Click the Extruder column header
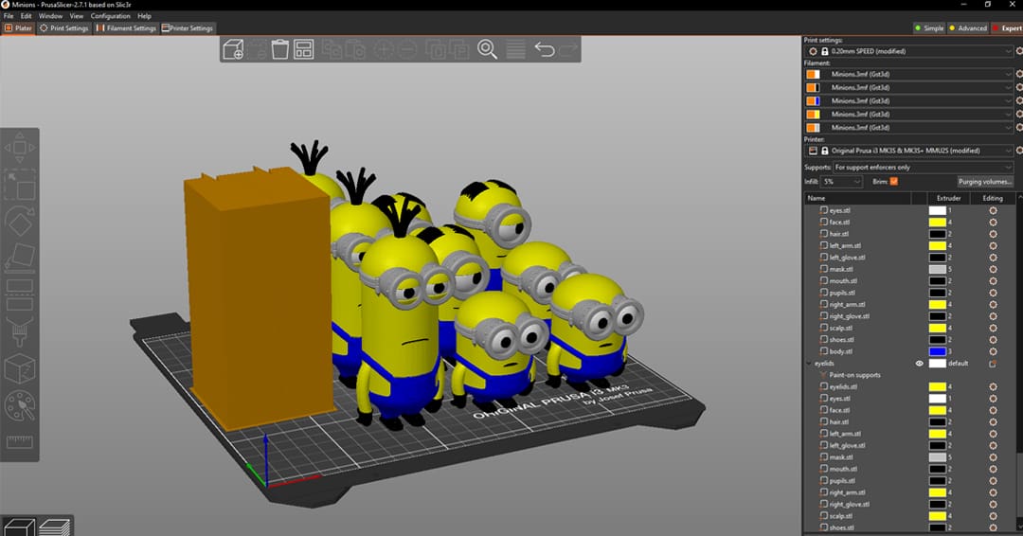The height and width of the screenshot is (536, 1023). coord(948,198)
